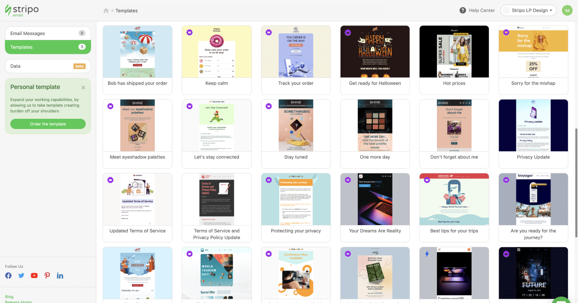
Task: Click premium crown badge on Track your order
Action: click(x=268, y=32)
